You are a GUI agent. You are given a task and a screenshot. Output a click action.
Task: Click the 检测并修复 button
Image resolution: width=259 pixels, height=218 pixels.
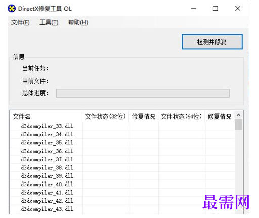(212, 42)
